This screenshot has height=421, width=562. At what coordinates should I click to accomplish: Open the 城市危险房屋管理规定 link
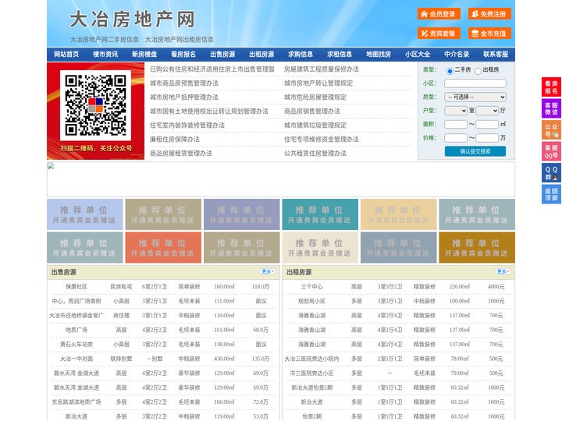pyautogui.click(x=315, y=97)
